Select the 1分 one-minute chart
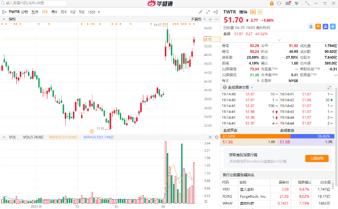The image size is (338, 209). [73, 12]
